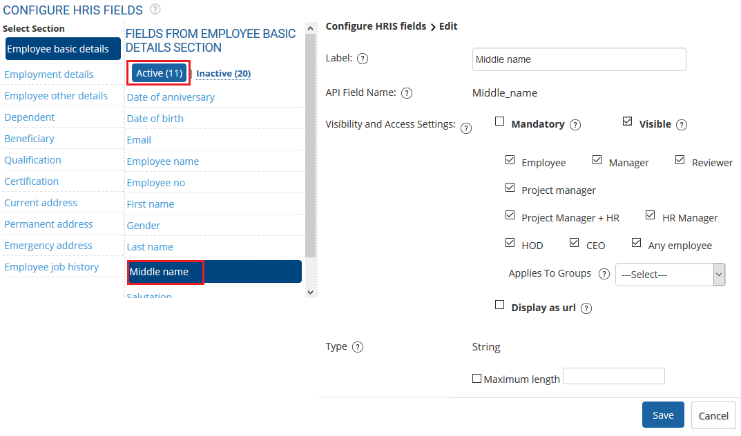Image resolution: width=741 pixels, height=436 pixels.
Task: Click help icon next to API Field Name
Action: pyautogui.click(x=407, y=93)
